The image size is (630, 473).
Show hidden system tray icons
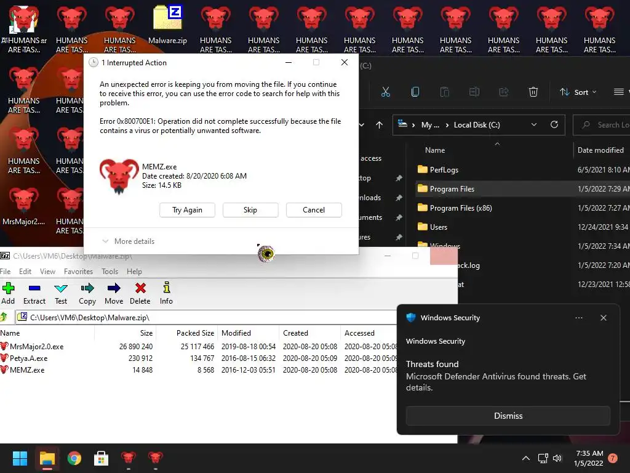525,458
